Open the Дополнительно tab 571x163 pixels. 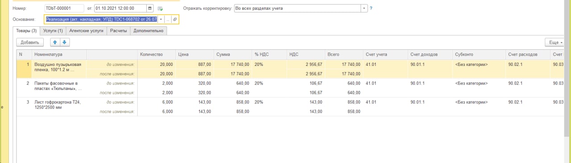tap(149, 31)
